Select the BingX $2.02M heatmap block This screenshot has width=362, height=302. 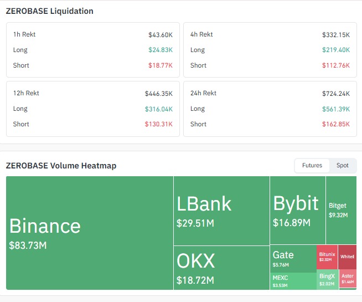coord(327,279)
